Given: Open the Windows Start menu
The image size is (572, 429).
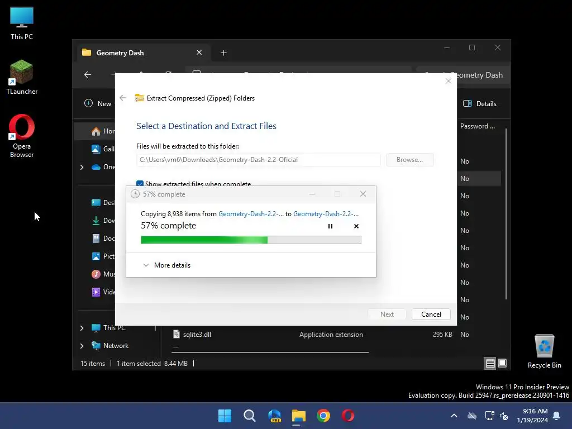Looking at the screenshot, I should click(x=225, y=416).
